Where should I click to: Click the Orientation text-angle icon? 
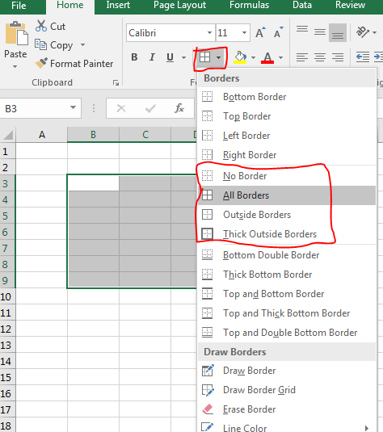pos(363,32)
